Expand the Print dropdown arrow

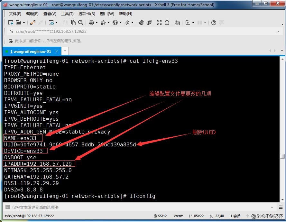click(97, 23)
